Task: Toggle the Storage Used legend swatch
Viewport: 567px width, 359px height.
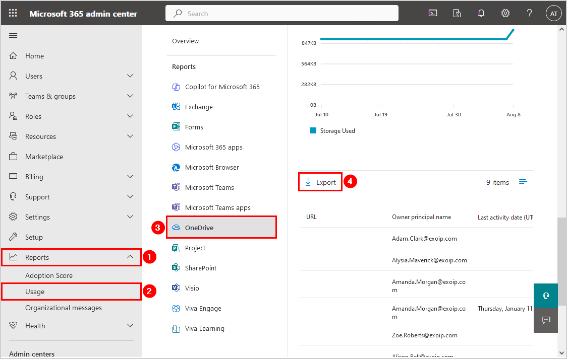Action: (313, 131)
